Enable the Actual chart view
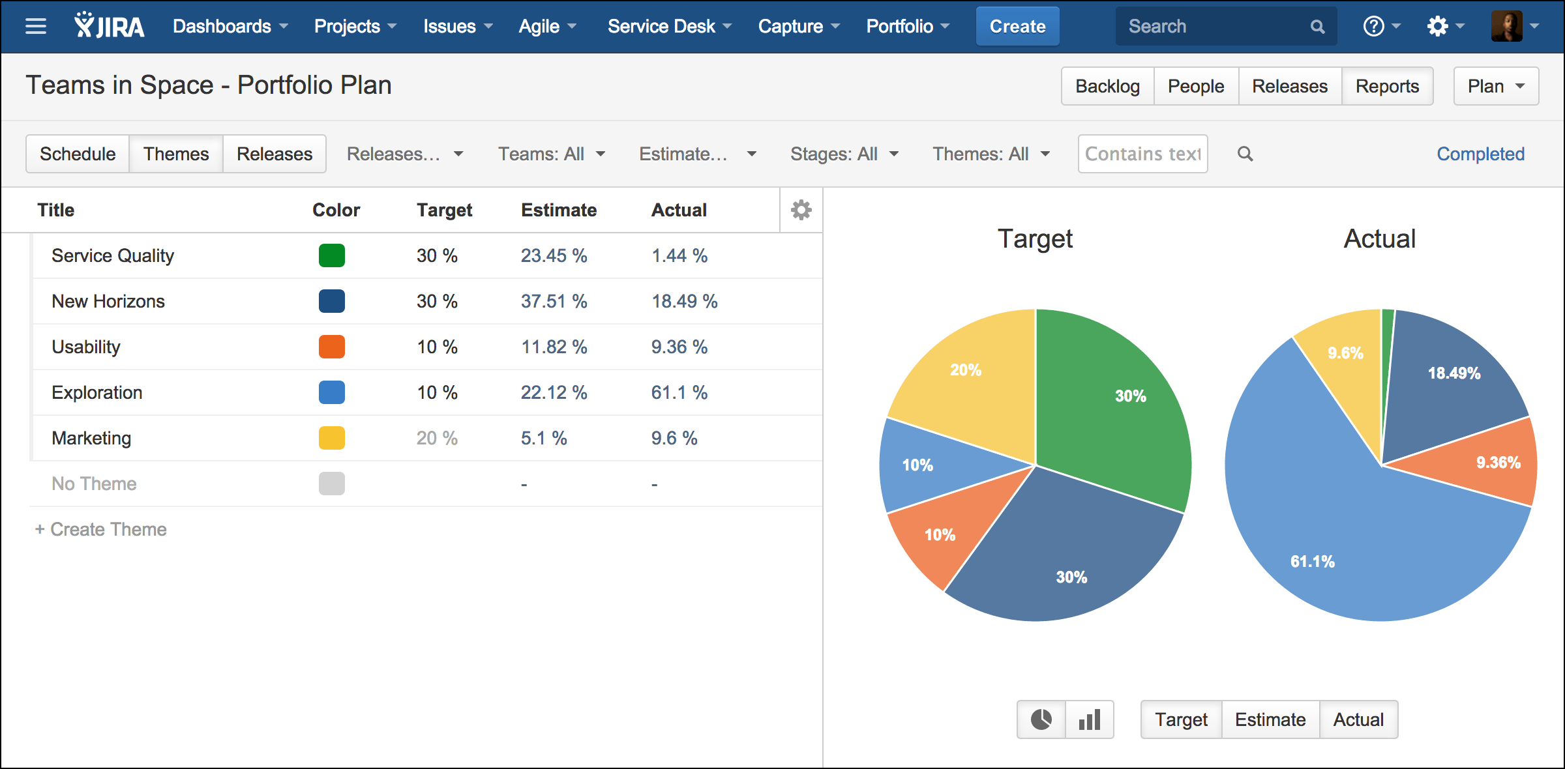Image resolution: width=1565 pixels, height=769 pixels. pyautogui.click(x=1358, y=719)
